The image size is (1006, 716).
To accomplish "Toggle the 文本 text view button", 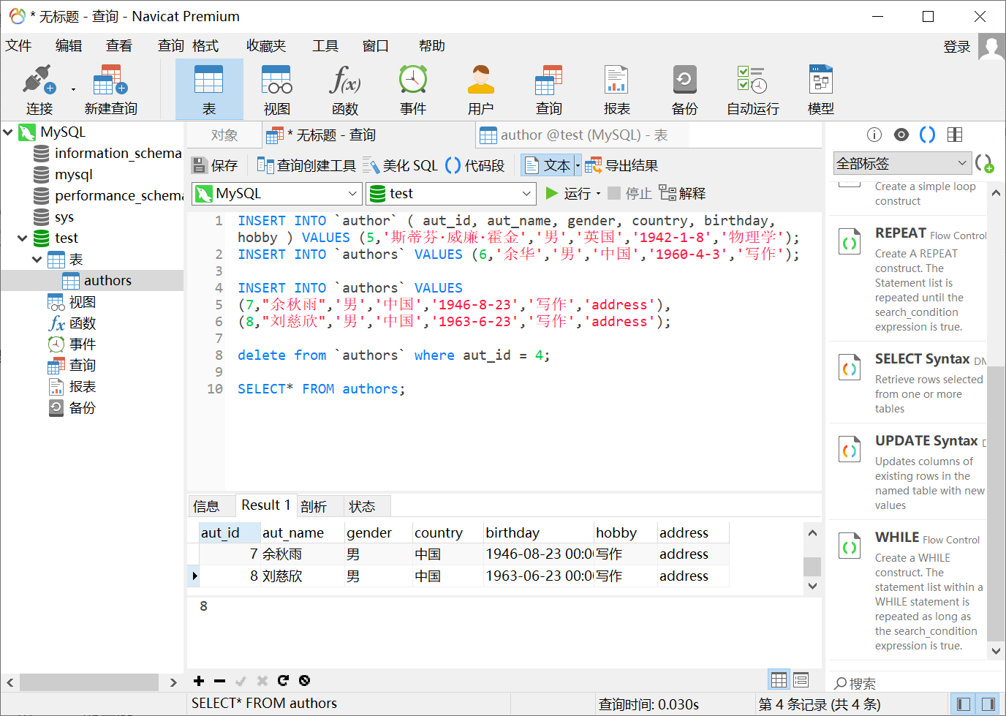I will (x=548, y=165).
